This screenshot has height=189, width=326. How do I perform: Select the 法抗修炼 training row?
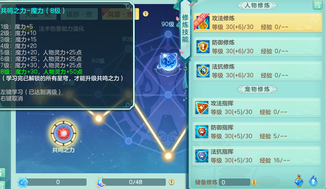point(258,71)
